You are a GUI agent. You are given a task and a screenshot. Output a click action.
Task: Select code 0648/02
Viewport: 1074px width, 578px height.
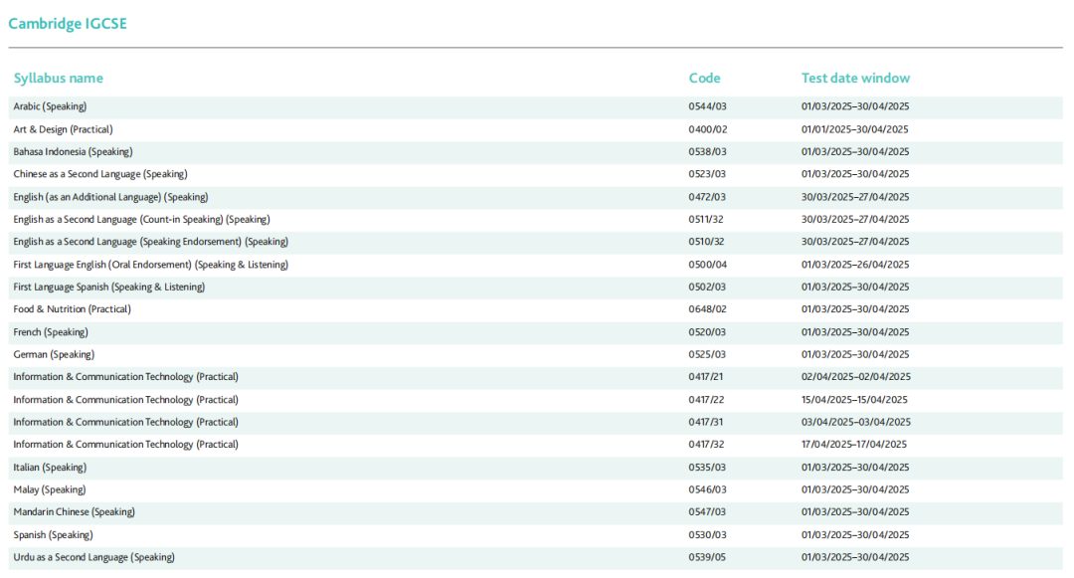point(708,309)
